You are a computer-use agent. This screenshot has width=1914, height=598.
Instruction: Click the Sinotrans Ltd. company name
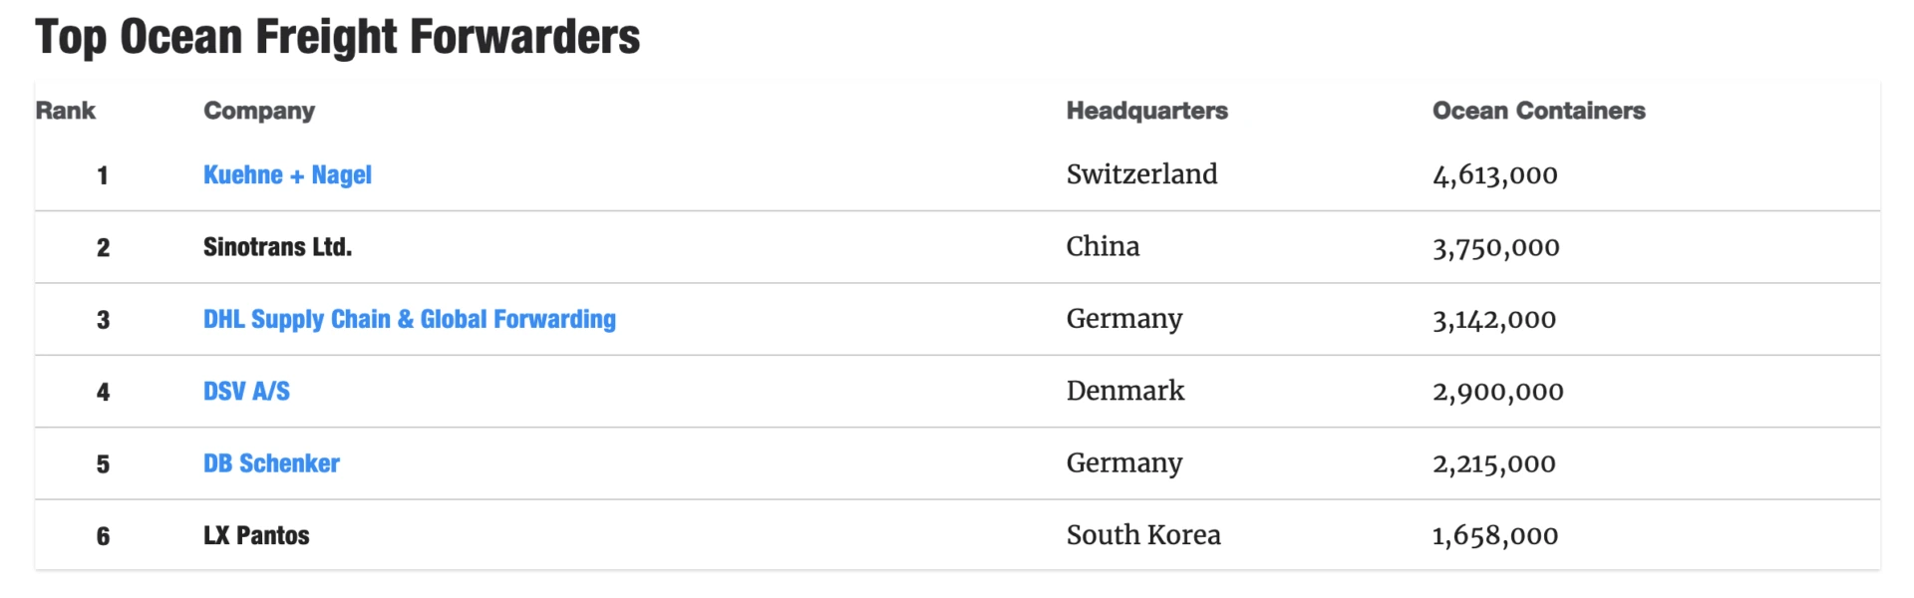277,247
